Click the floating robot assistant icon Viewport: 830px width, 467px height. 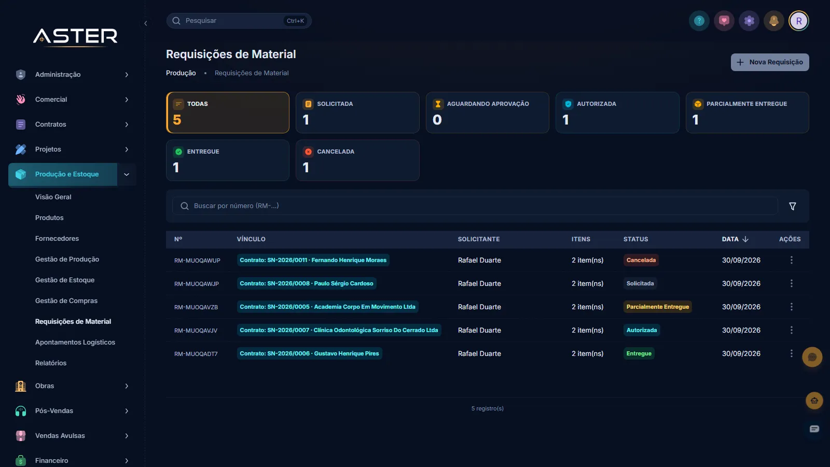click(814, 401)
